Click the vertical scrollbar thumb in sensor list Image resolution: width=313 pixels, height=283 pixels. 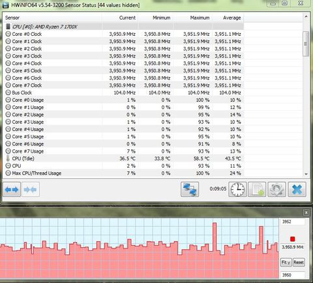(x=306, y=44)
